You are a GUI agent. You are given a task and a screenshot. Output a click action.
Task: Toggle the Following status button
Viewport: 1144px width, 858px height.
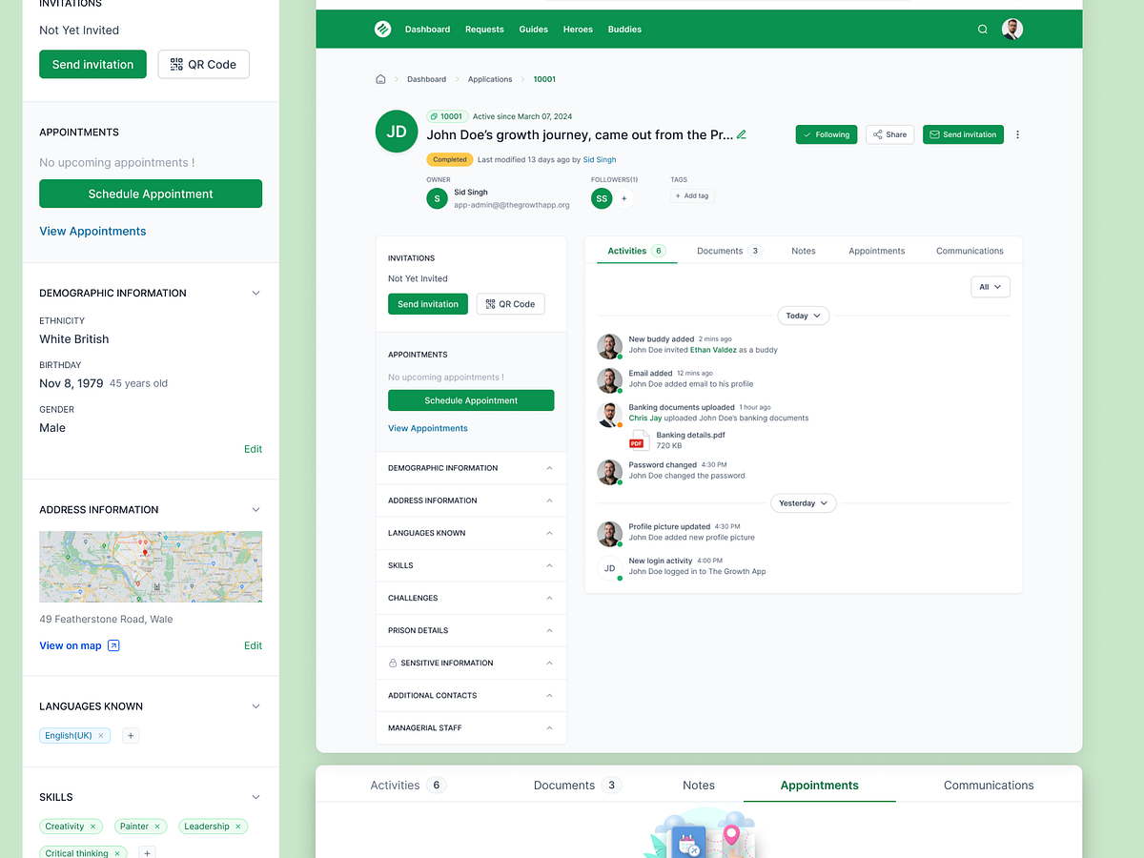(x=826, y=134)
